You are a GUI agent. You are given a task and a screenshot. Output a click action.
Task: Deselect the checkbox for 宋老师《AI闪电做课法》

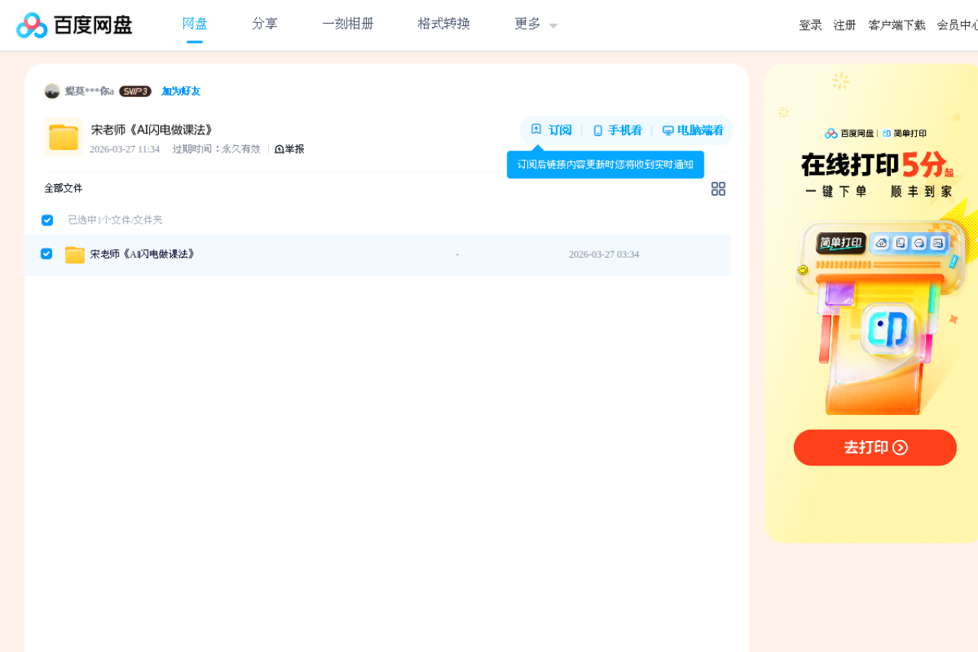click(x=47, y=254)
